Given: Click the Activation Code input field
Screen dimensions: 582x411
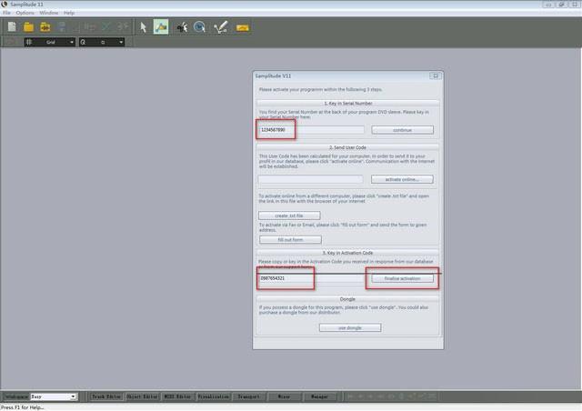Looking at the screenshot, I should tap(311, 277).
